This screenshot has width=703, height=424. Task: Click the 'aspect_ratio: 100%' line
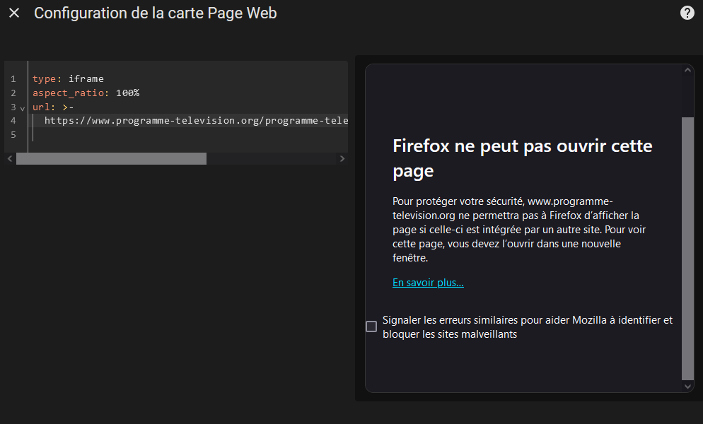point(86,93)
